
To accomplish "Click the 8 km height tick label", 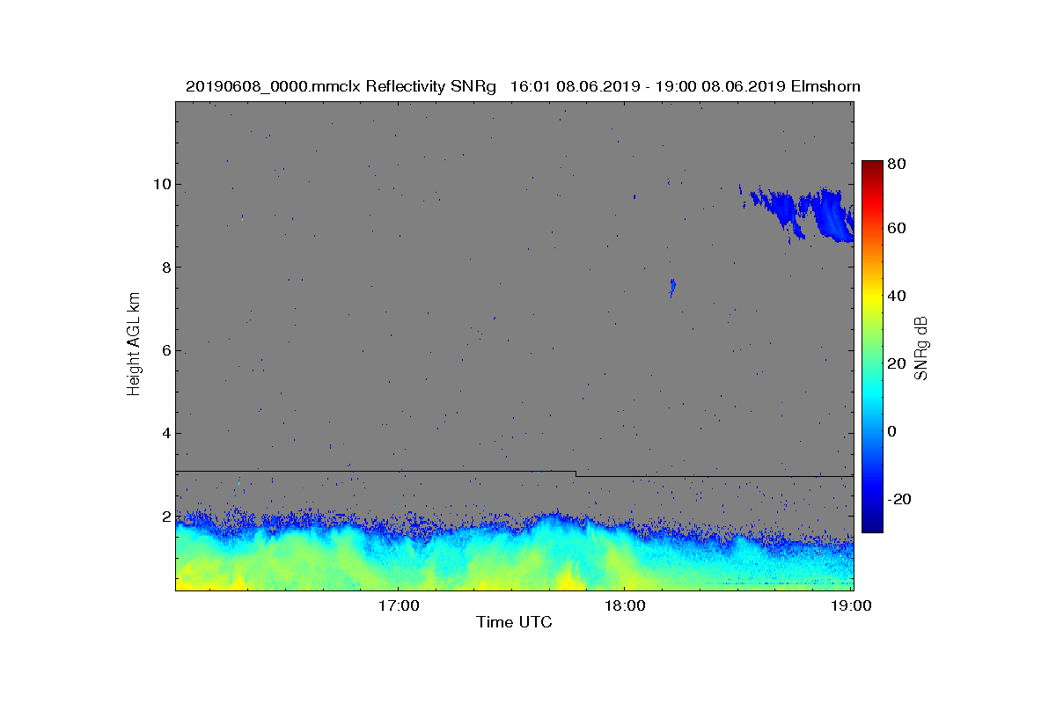I will coord(165,268).
